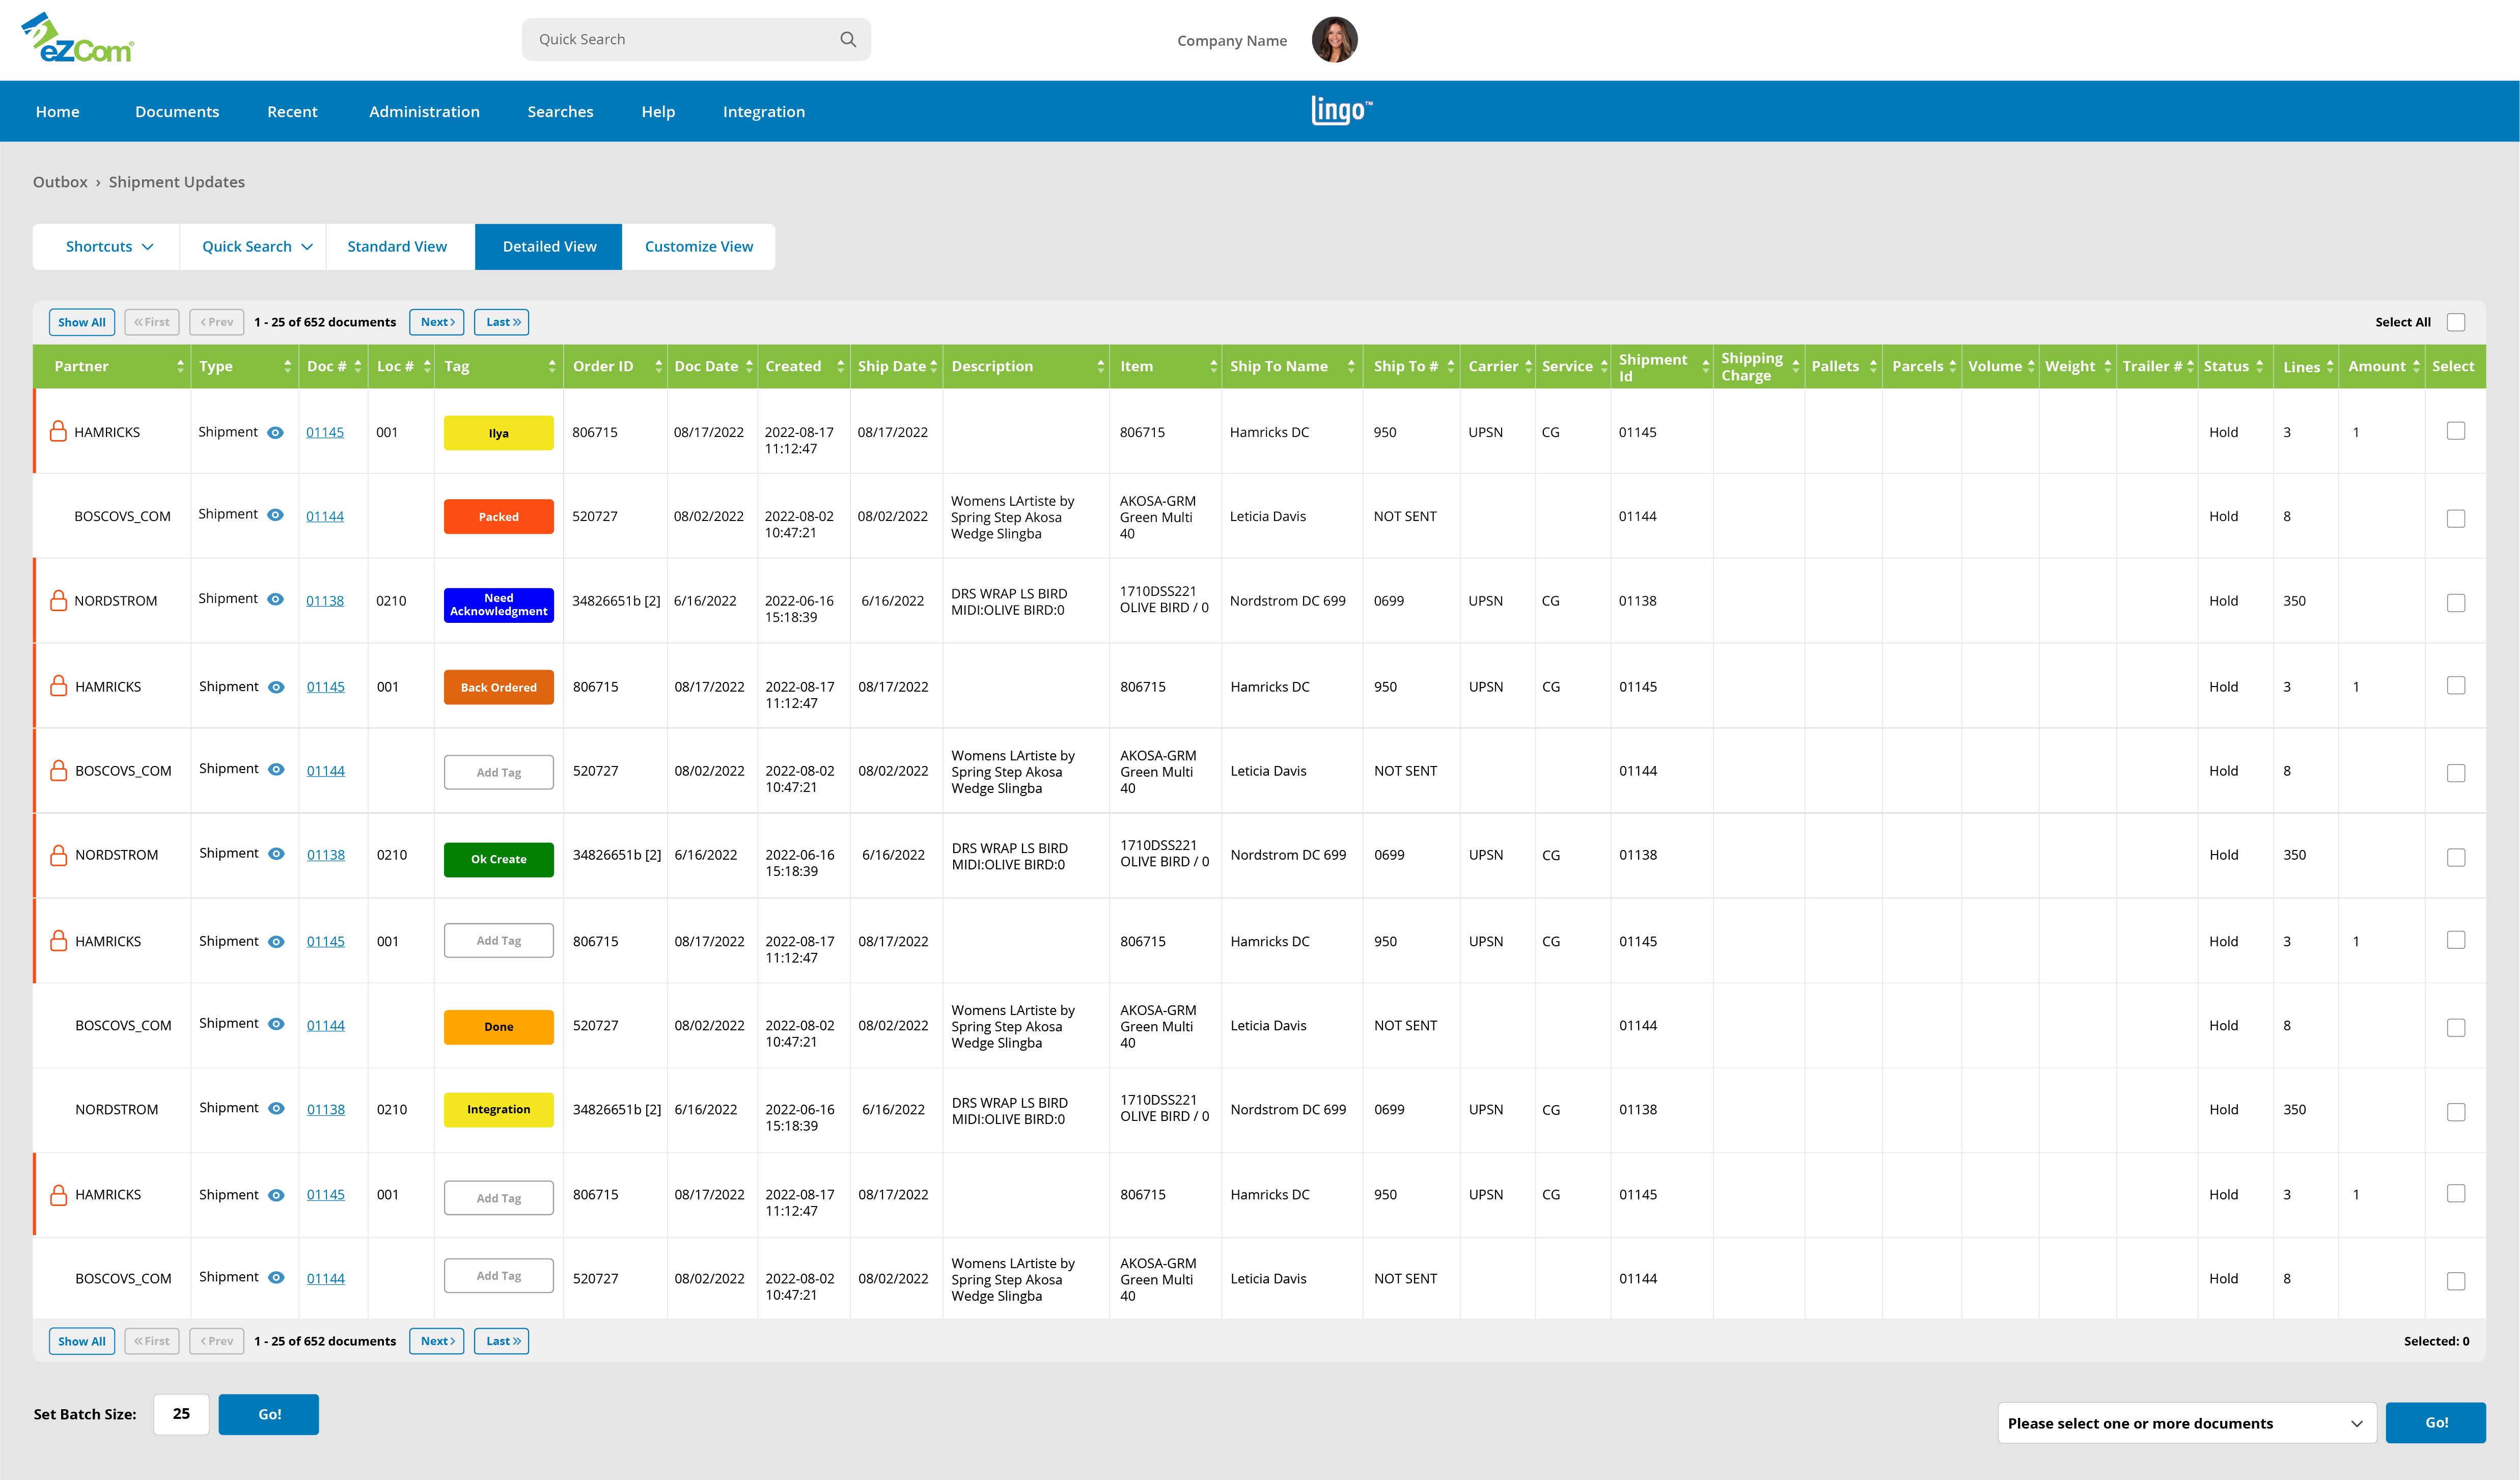Open the Shortcuts dropdown
This screenshot has height=1480, width=2520.
(x=105, y=246)
